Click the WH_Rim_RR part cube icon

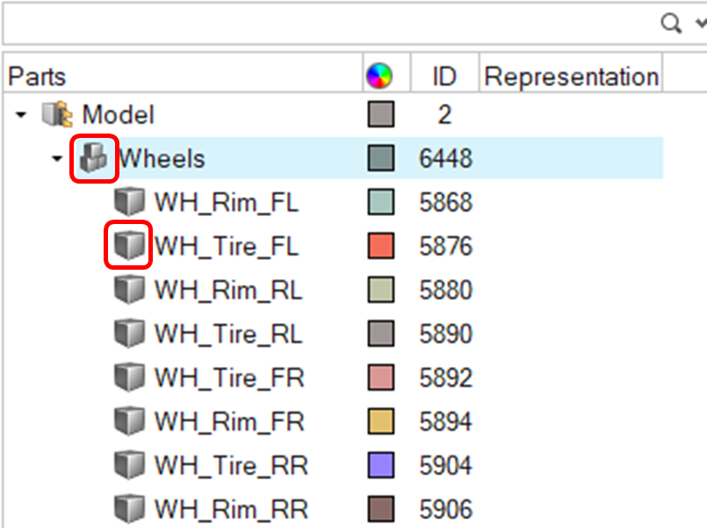pyautogui.click(x=129, y=509)
